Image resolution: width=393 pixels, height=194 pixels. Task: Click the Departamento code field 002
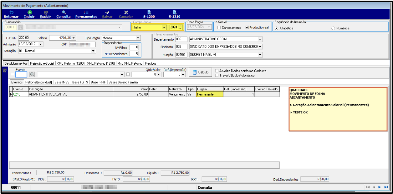pyautogui.click(x=181, y=39)
